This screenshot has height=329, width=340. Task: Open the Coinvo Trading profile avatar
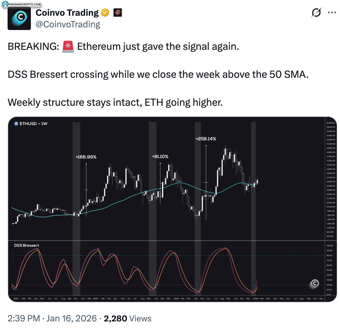[19, 18]
